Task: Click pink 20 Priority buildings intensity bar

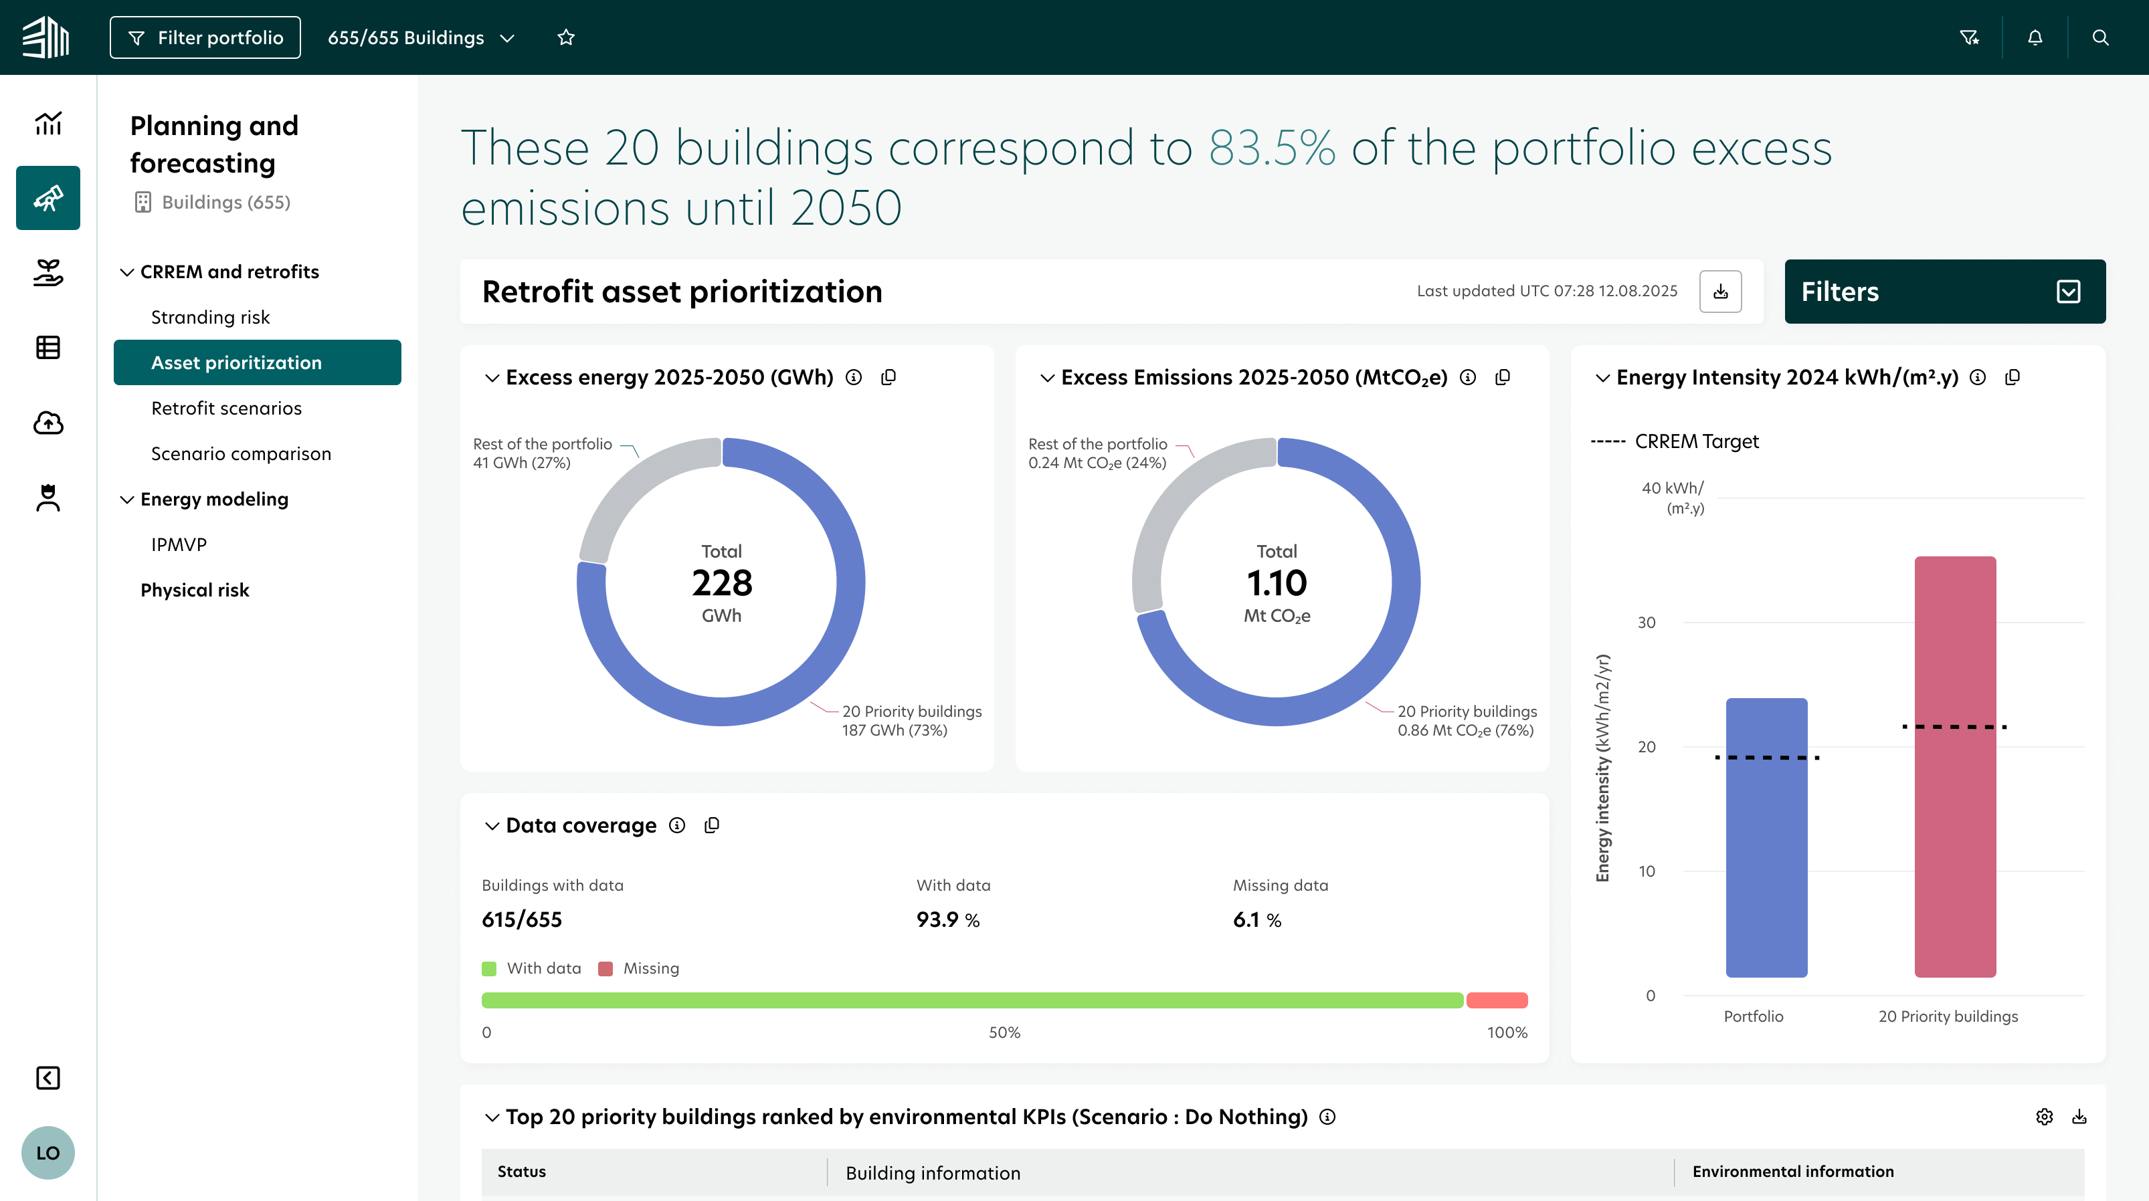Action: pyautogui.click(x=1954, y=766)
